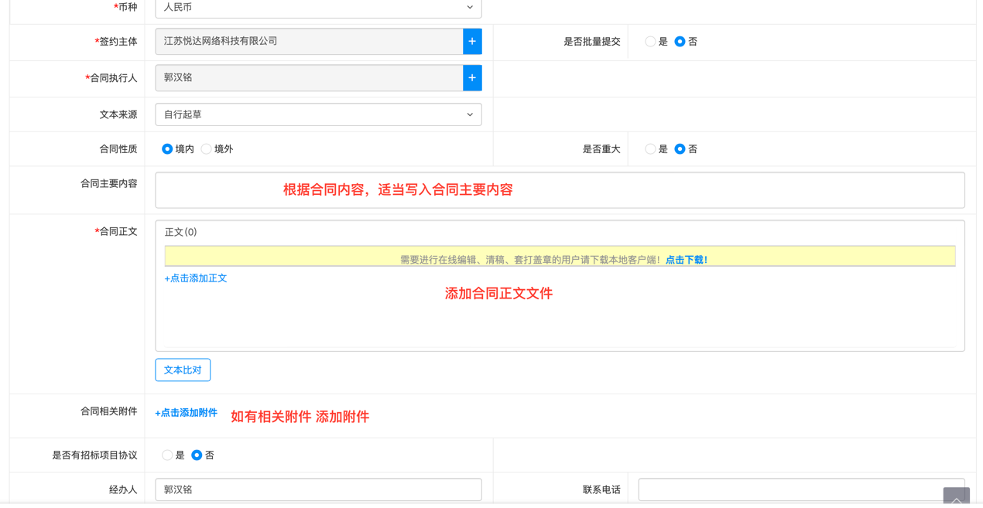
Task: Click the 联系电话 input field
Action: 801,489
